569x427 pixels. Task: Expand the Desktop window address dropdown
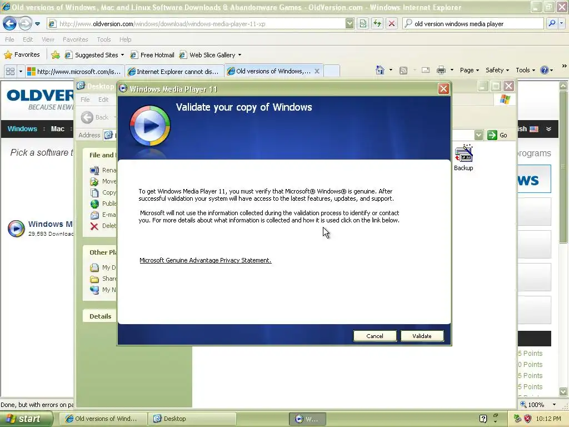coord(478,135)
